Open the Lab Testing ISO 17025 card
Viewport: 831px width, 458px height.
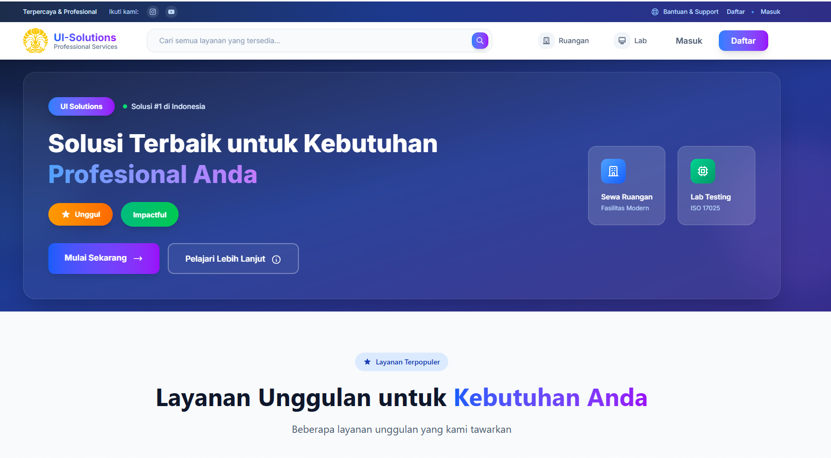click(716, 186)
